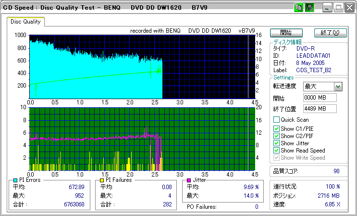This screenshot has width=357, height=216.
Task: Open the 転送速度 speed dropdown arrow
Action: coord(338,87)
